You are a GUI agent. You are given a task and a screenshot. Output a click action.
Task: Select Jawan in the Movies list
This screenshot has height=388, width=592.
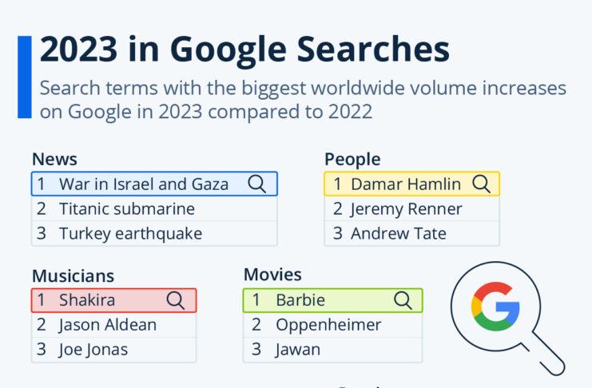click(298, 350)
